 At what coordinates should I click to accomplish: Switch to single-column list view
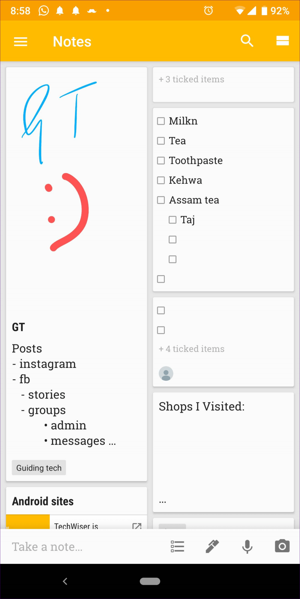[282, 41]
